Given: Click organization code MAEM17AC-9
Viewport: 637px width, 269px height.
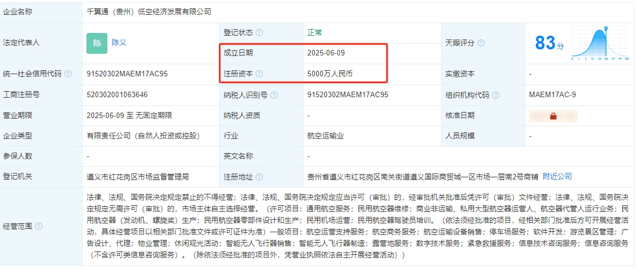Looking at the screenshot, I should point(553,95).
